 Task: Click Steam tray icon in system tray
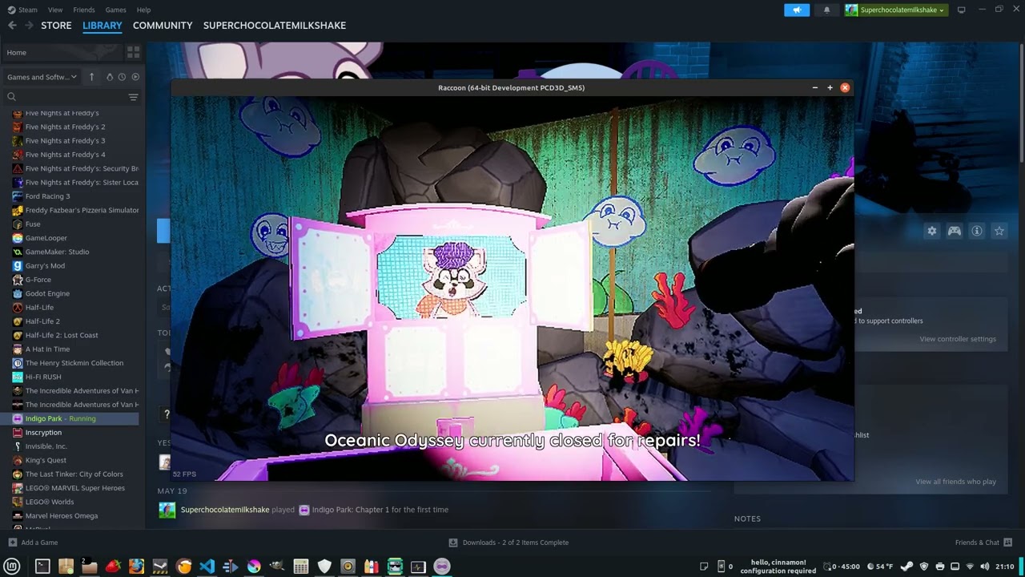[906, 567]
